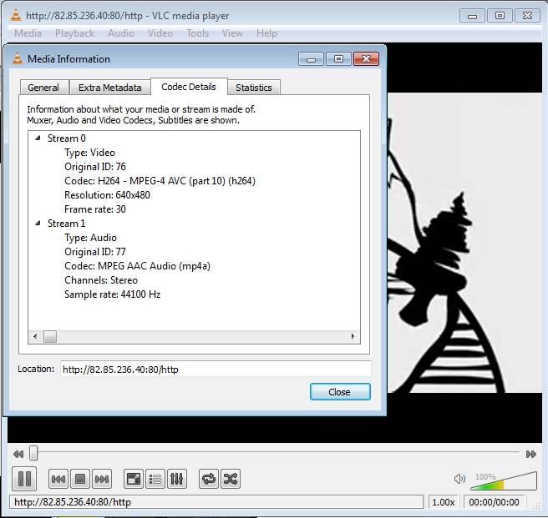Close Media Information with red X
This screenshot has width=548, height=518.
[366, 59]
